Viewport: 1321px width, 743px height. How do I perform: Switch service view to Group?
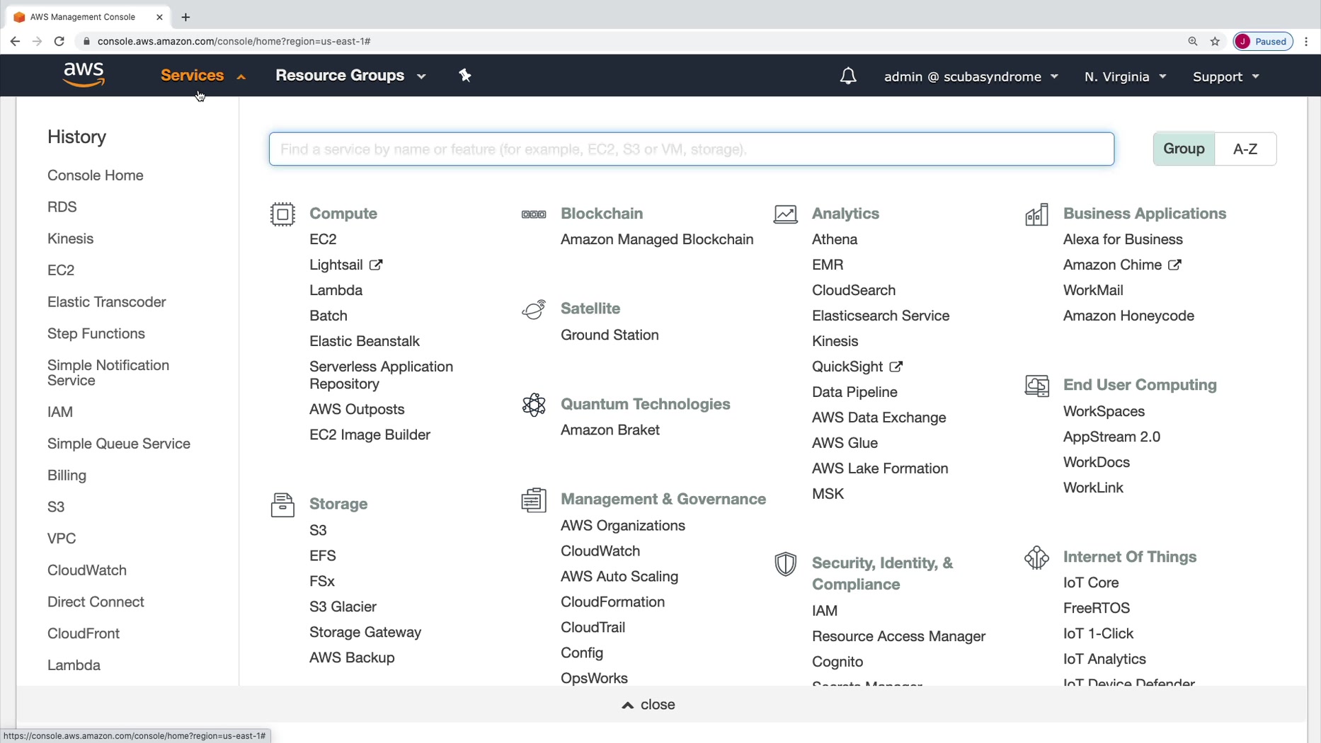click(1184, 149)
